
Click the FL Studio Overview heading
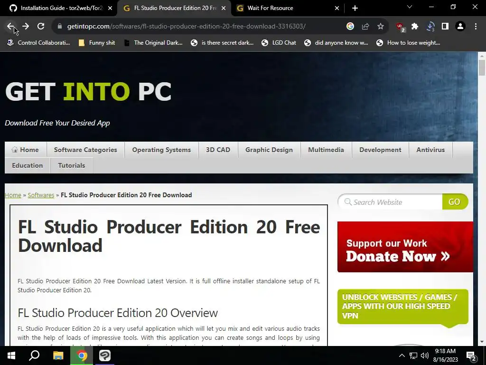pos(118,313)
